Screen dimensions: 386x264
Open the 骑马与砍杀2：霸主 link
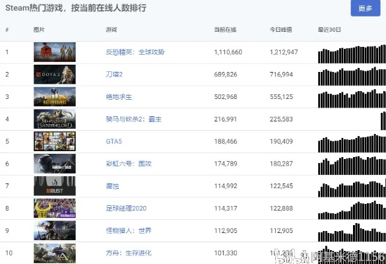point(134,119)
